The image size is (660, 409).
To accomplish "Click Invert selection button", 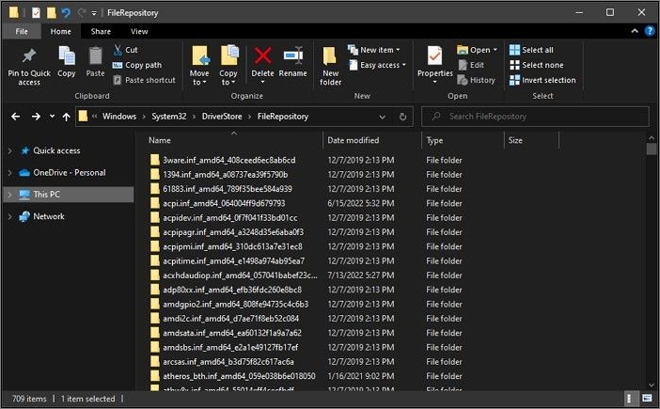I will coord(542,80).
